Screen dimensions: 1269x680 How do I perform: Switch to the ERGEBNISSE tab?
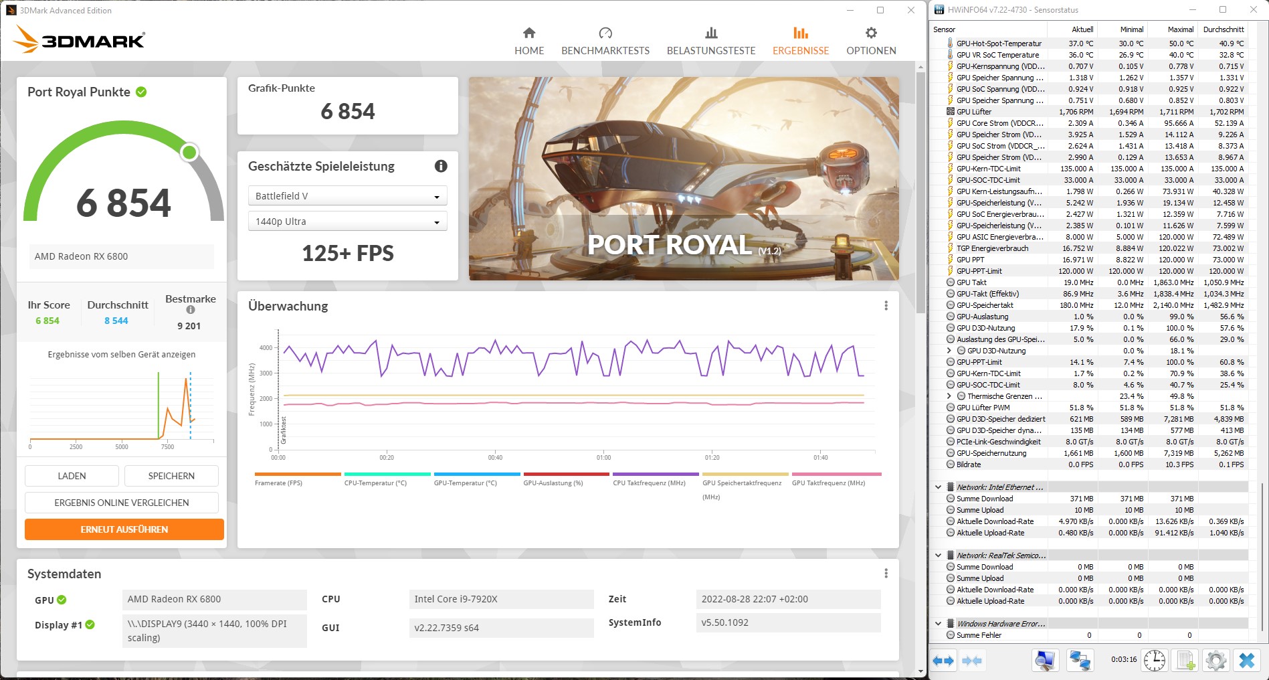point(801,41)
